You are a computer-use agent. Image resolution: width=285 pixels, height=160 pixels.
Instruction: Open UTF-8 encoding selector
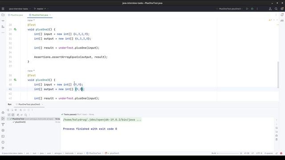click(x=259, y=153)
